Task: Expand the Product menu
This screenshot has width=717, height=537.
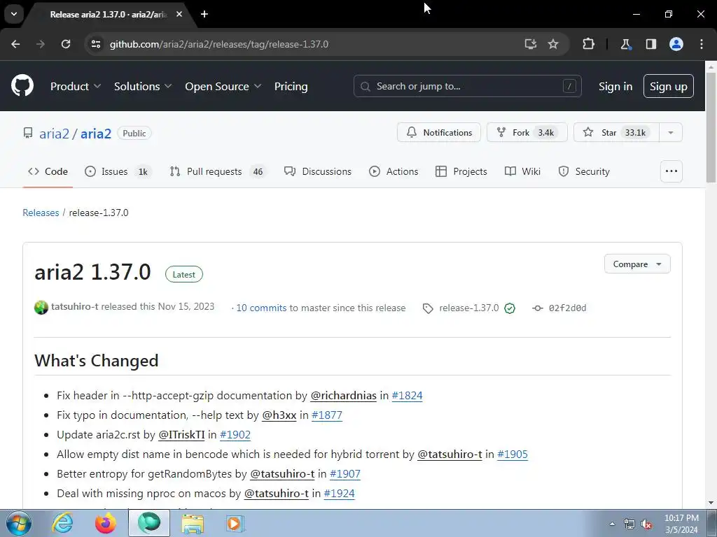Action: [x=76, y=86]
